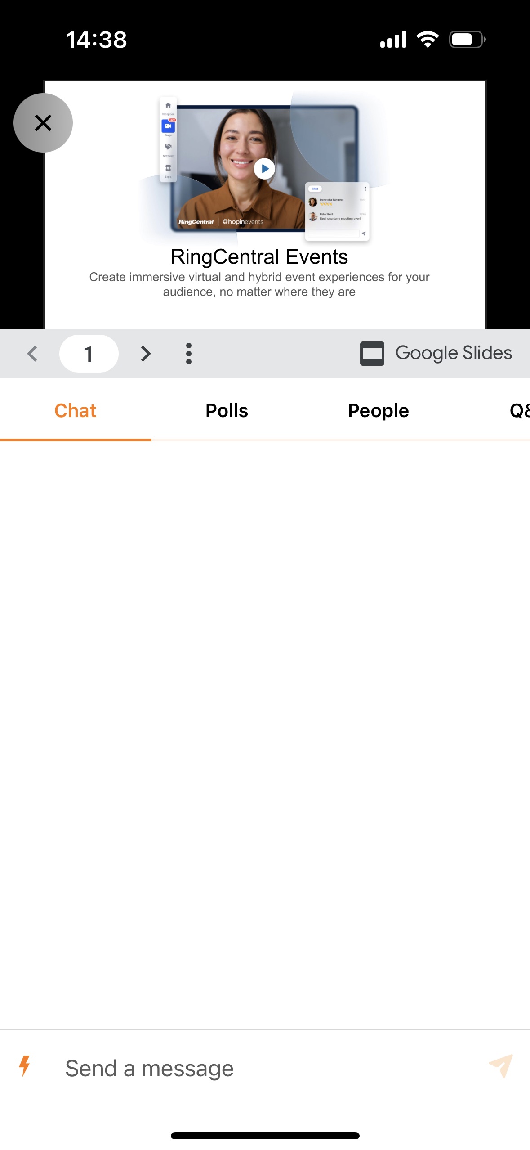The height and width of the screenshot is (1150, 530).
Task: Go to the previous slide with the left arrow
Action: [32, 354]
